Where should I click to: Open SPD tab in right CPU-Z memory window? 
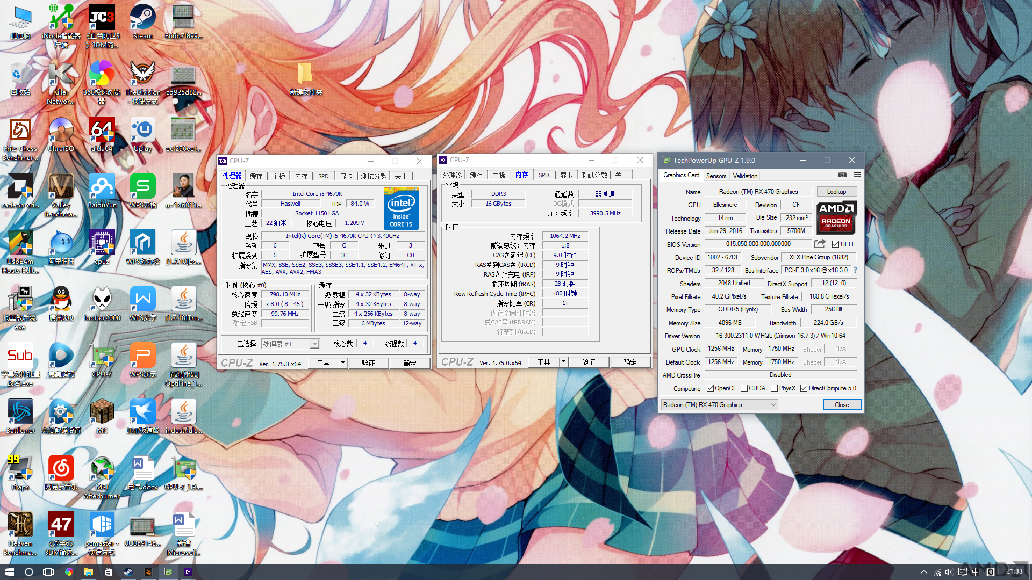pos(544,175)
